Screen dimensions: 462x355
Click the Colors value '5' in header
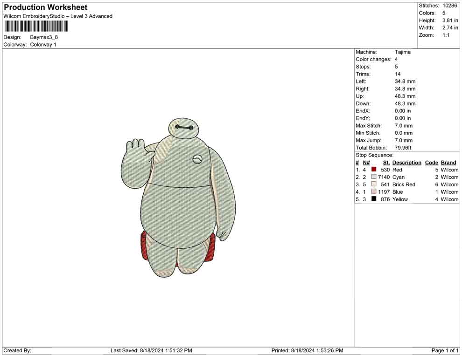[x=444, y=13]
